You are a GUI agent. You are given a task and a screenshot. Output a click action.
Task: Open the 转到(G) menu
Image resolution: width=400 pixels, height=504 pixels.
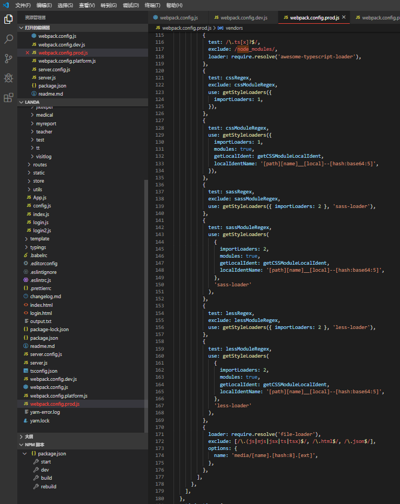[x=109, y=5]
